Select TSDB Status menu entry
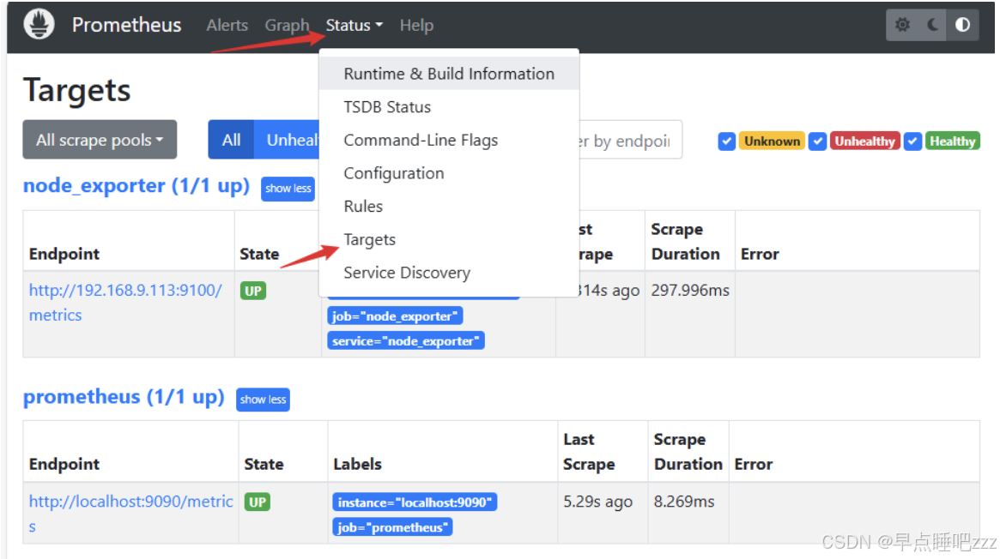 click(449, 107)
